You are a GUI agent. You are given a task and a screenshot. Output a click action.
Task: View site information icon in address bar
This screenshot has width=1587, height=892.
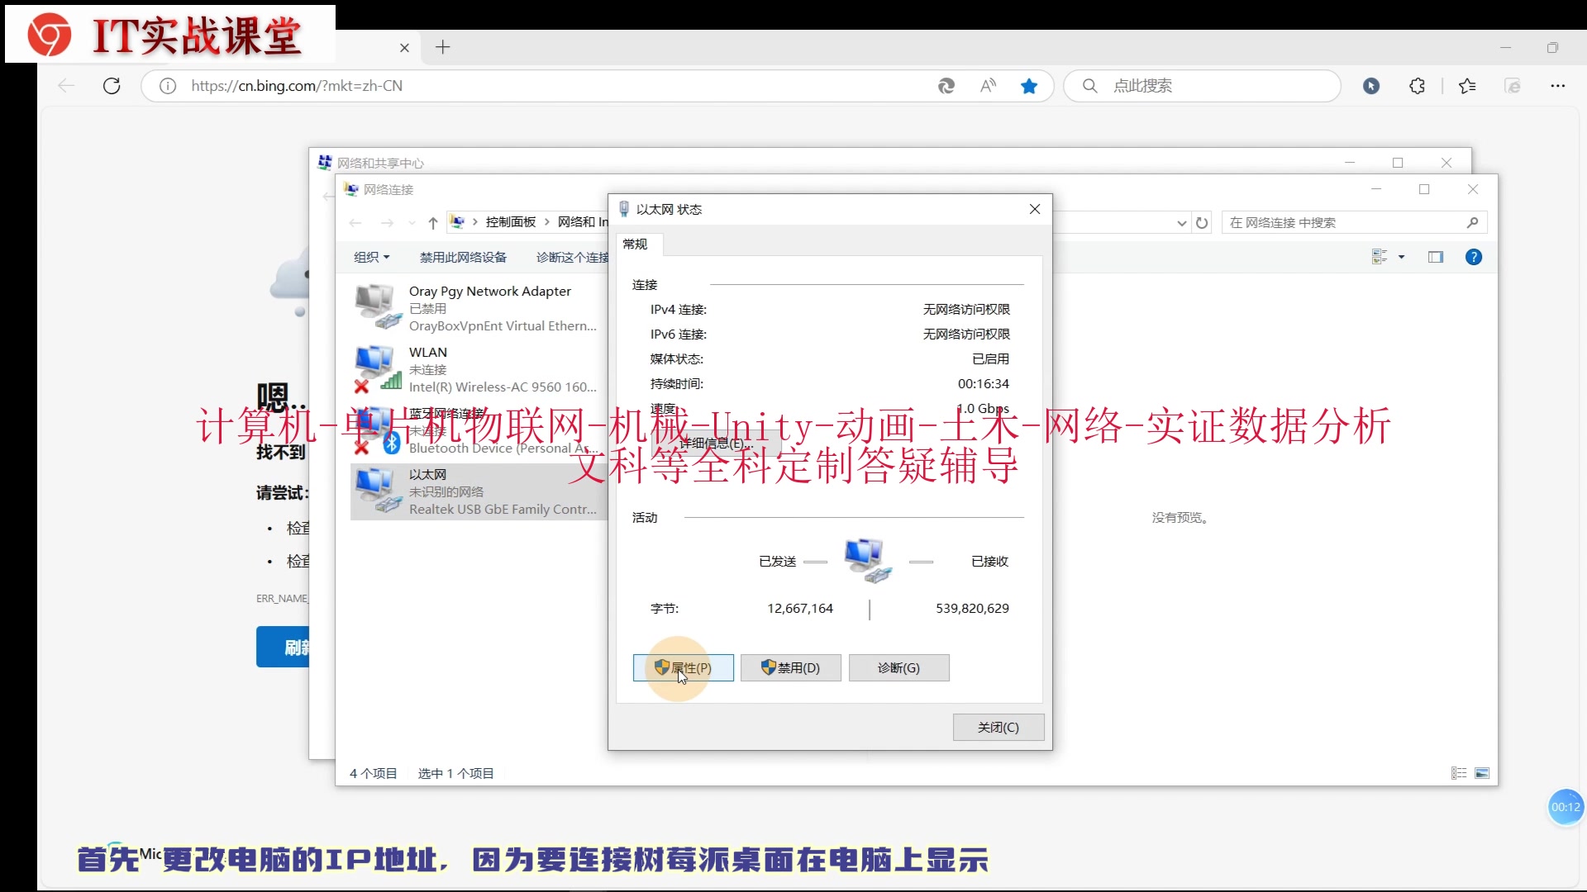[168, 86]
